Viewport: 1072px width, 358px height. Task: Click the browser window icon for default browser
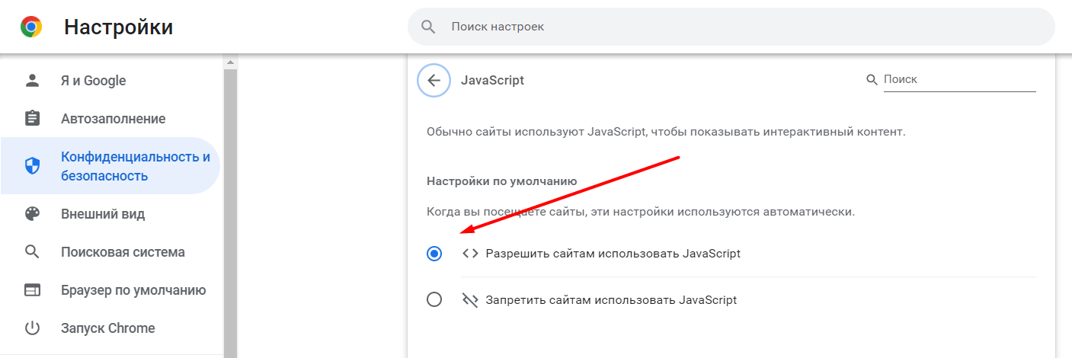tap(32, 290)
